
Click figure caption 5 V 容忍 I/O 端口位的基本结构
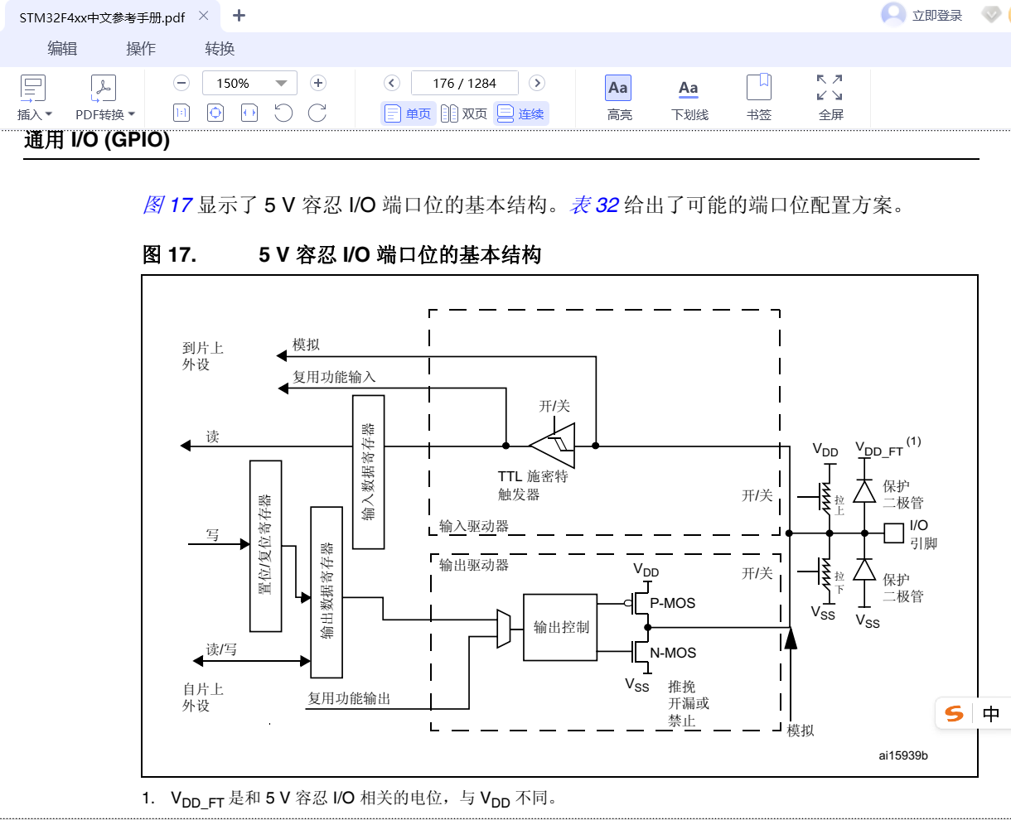tap(400, 254)
